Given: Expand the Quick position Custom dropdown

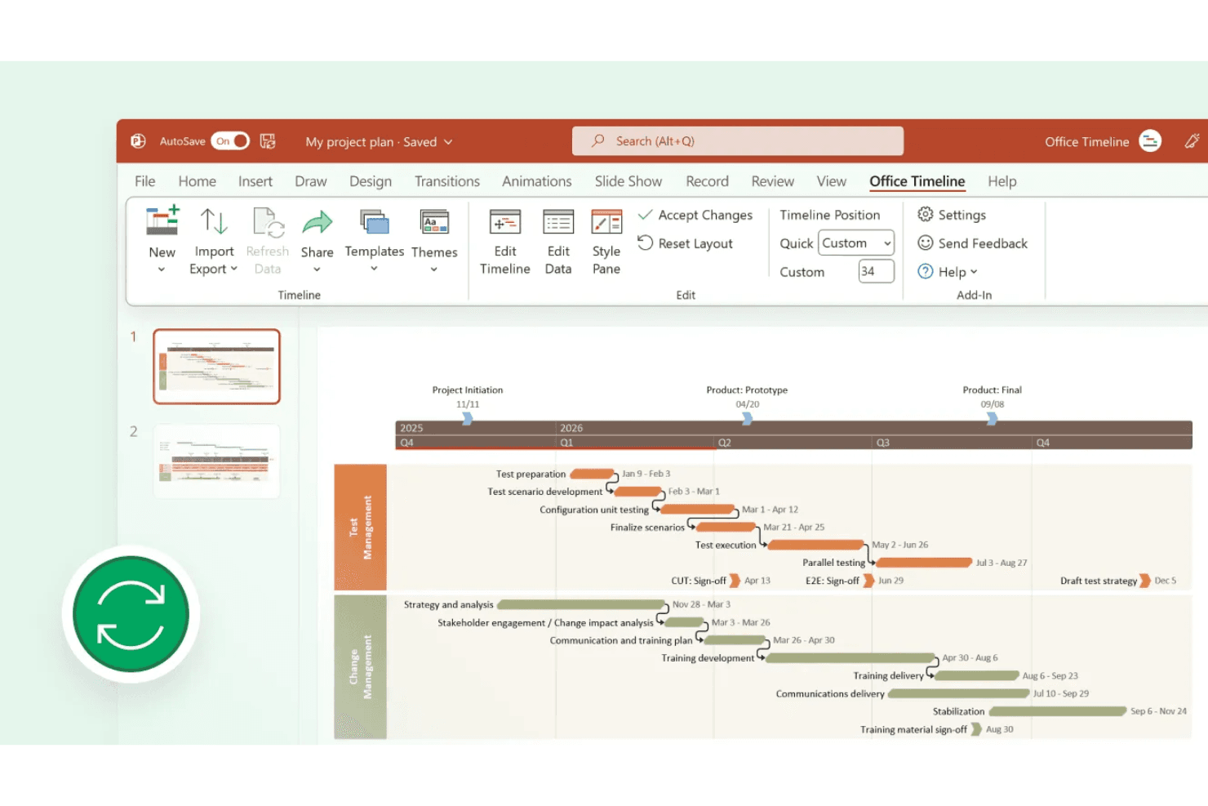Looking at the screenshot, I should pyautogui.click(x=856, y=243).
